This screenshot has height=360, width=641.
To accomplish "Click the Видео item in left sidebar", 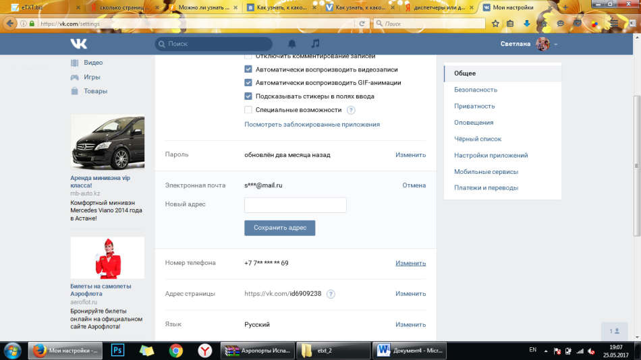I will click(93, 63).
